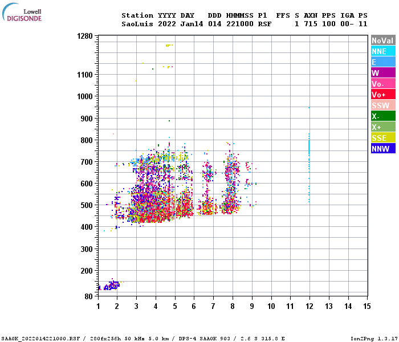Click the AXN value 715
The height and width of the screenshot is (342, 399).
click(x=311, y=24)
